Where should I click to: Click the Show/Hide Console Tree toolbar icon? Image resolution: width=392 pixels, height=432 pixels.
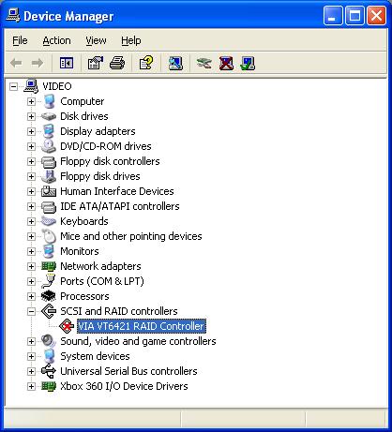(67, 63)
